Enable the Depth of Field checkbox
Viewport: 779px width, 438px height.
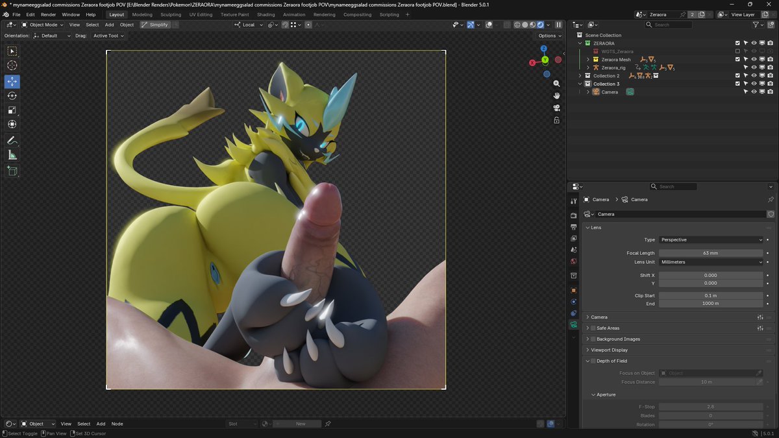tap(593, 361)
